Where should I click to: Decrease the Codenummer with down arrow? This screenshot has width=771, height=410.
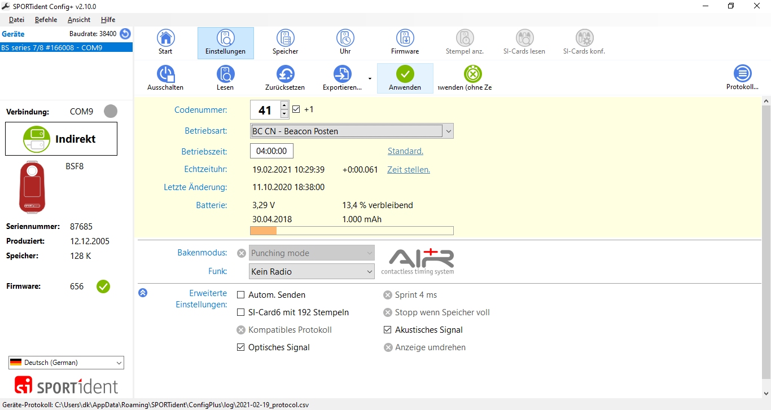(284, 114)
